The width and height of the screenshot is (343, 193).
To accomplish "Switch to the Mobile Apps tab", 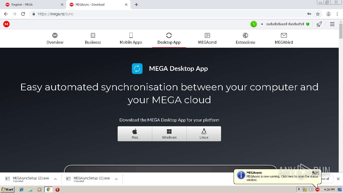I will click(x=131, y=39).
